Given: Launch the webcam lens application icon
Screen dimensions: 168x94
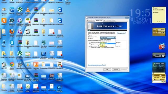Looking at the screenshot, I should click(x=12, y=21).
